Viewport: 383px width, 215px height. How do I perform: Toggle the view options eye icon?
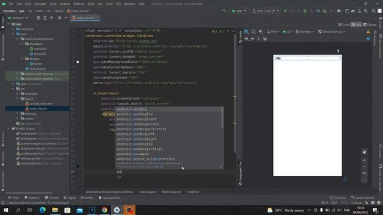(x=246, y=39)
